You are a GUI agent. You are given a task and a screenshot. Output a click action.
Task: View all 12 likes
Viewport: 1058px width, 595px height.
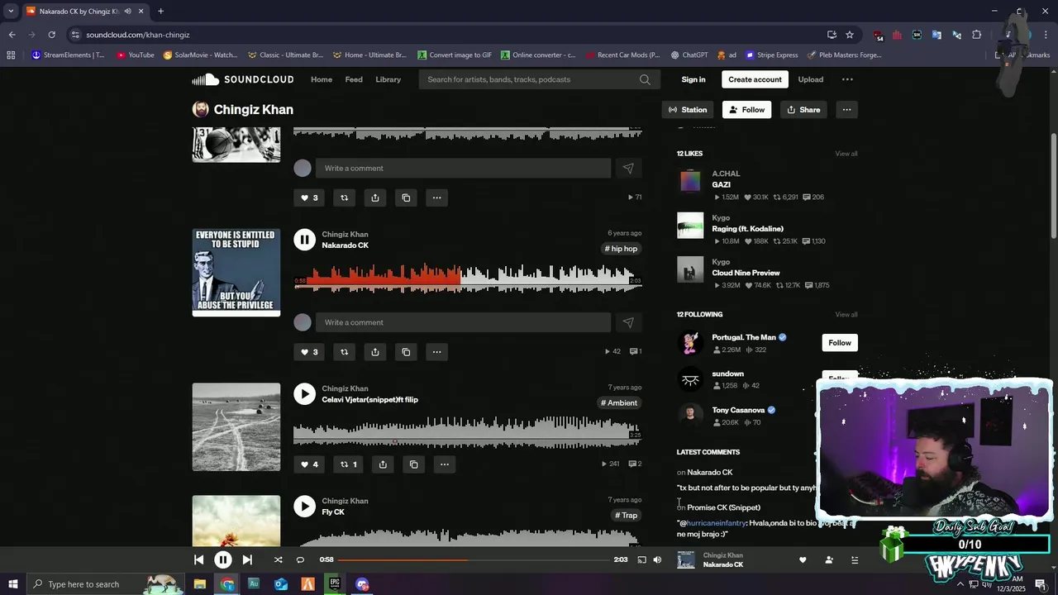pos(846,154)
